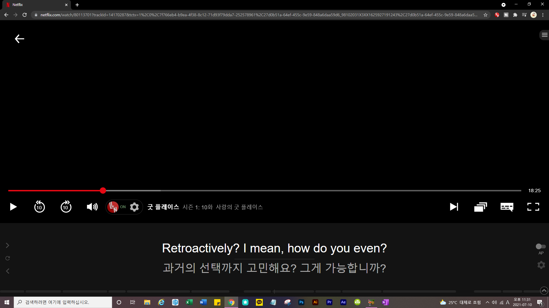Image resolution: width=549 pixels, height=308 pixels.
Task: Show hidden system tray icons
Action: [x=487, y=302]
